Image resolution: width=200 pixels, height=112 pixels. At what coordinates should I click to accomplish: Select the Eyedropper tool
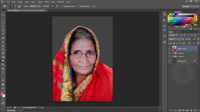[3, 34]
